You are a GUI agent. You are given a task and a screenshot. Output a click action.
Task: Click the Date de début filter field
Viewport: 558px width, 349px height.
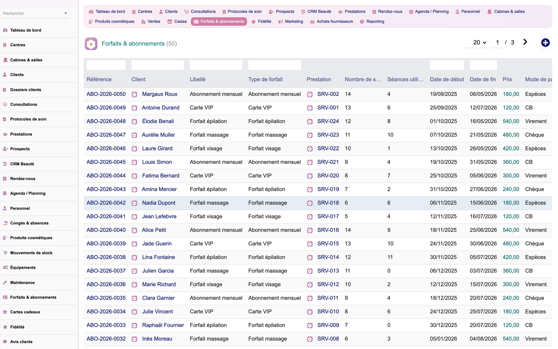tap(447, 65)
